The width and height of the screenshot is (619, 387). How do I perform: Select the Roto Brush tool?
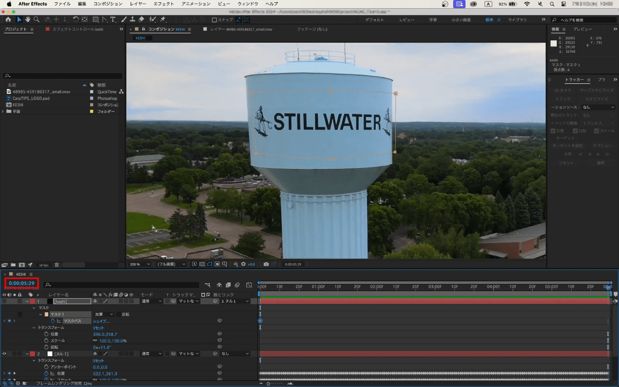(x=152, y=20)
